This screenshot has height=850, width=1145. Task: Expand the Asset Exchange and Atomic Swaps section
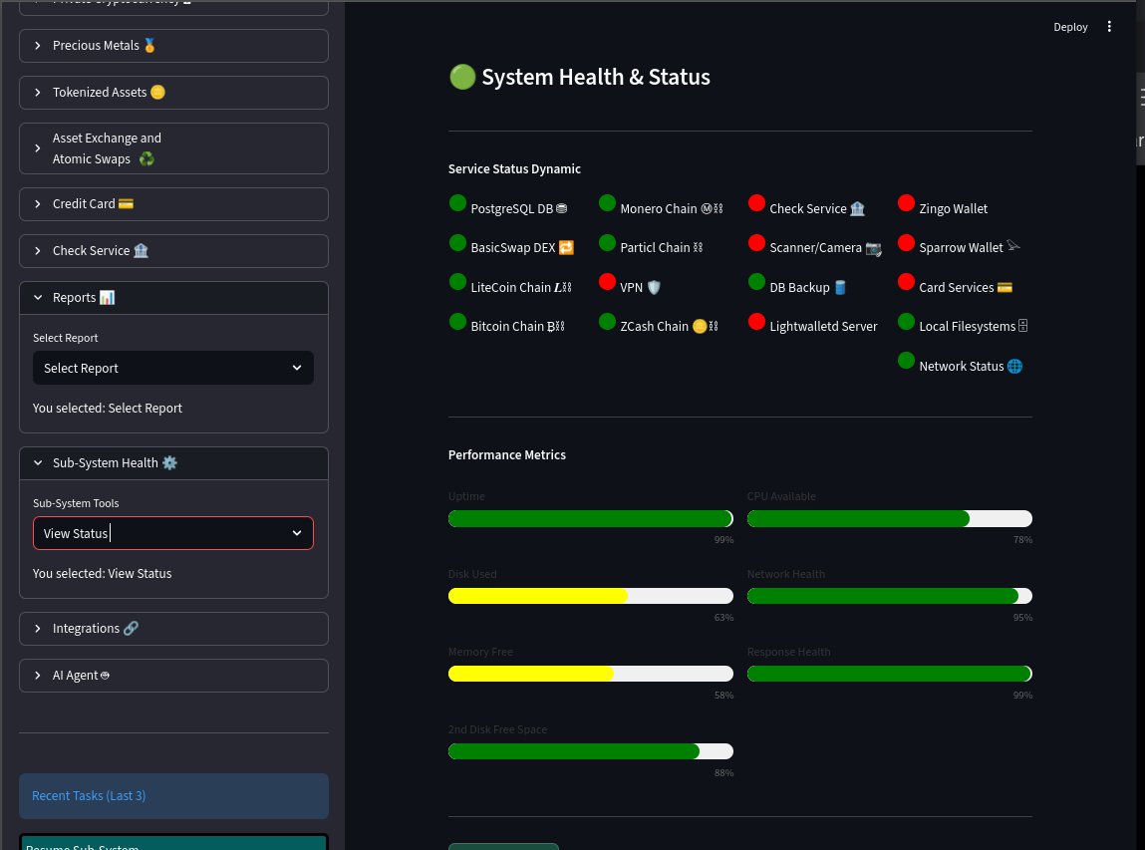[173, 148]
